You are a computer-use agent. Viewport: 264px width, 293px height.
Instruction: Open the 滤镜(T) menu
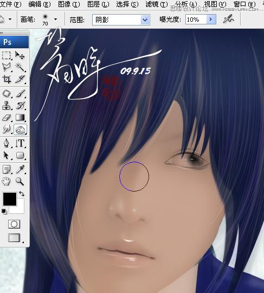157,4
